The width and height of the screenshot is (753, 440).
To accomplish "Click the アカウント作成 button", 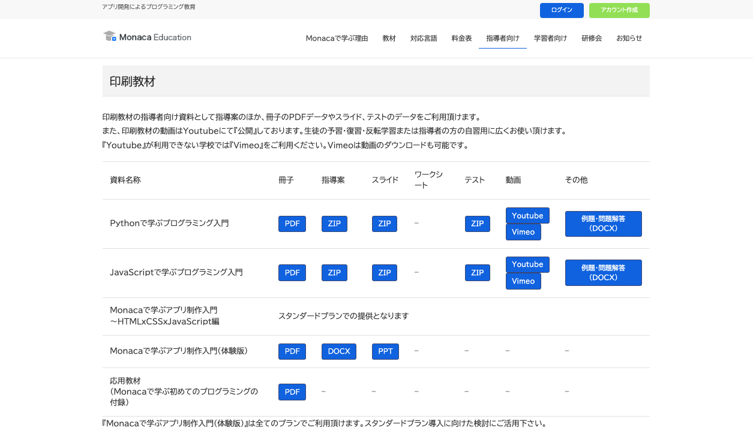I will (619, 10).
